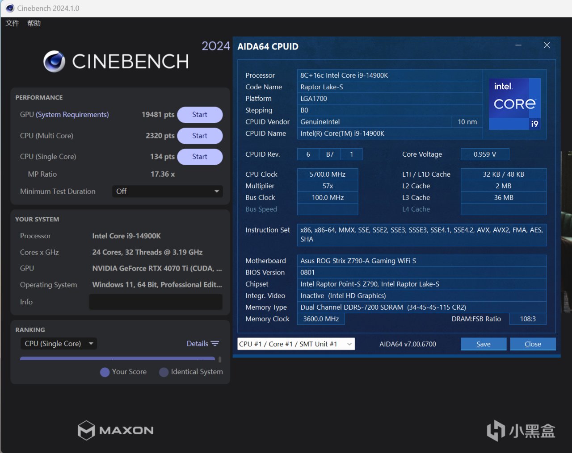Start the CPU (Multi Core) benchmark
Viewport: 572px width, 453px height.
[x=200, y=136]
